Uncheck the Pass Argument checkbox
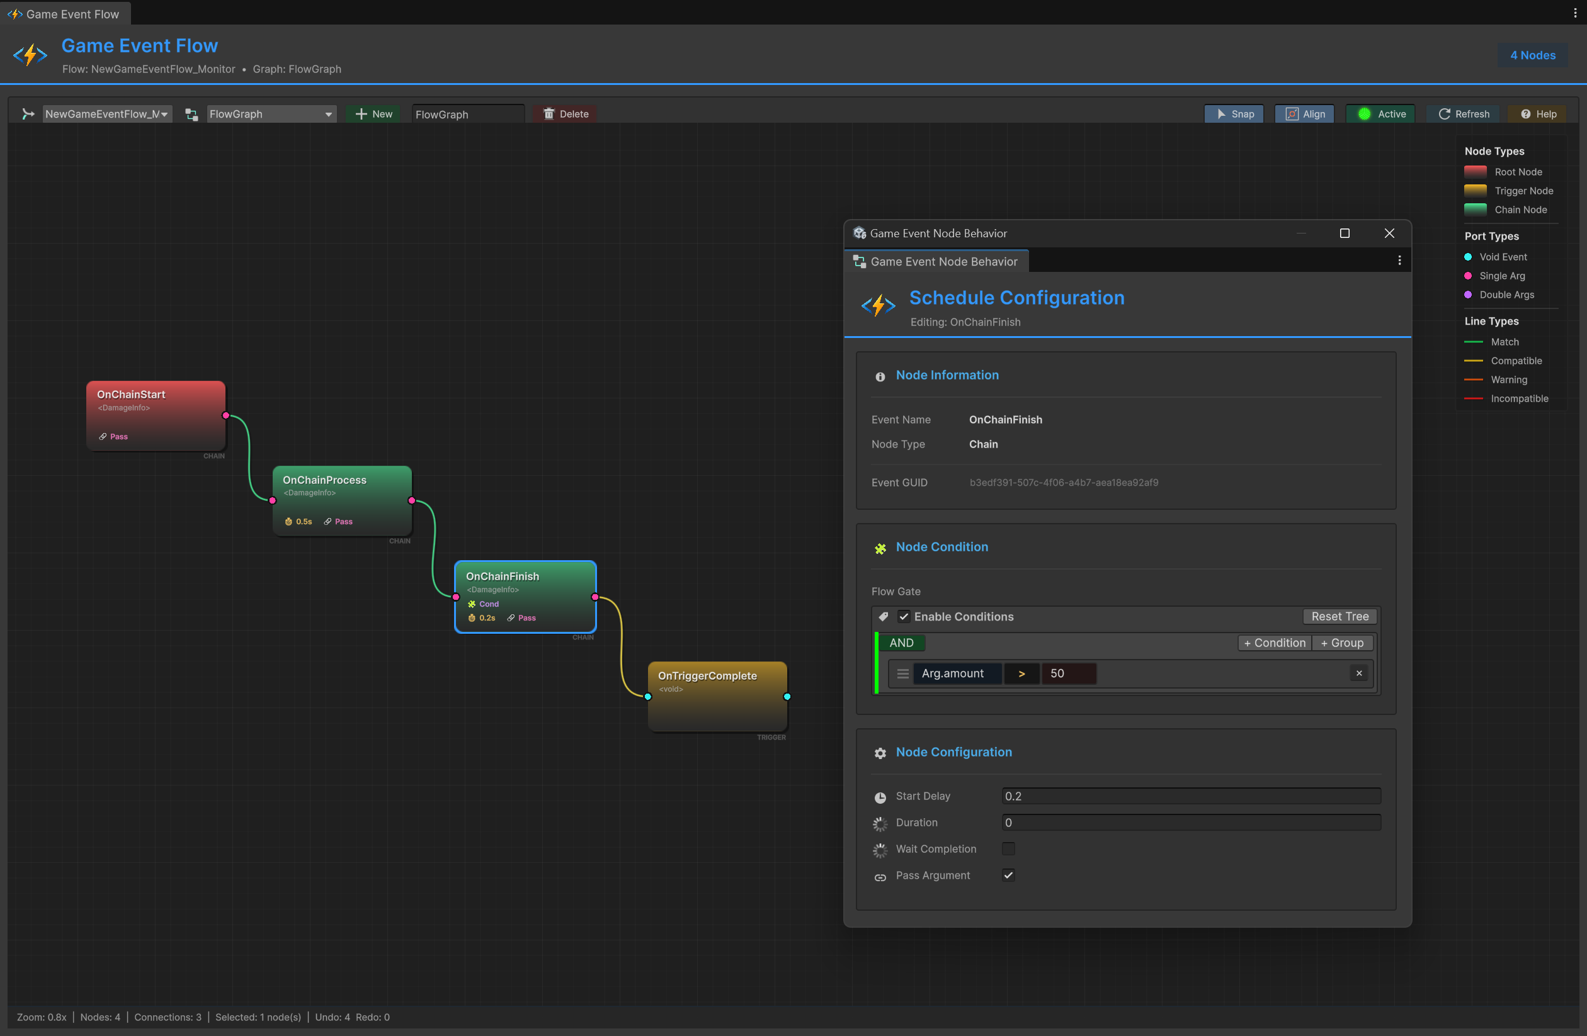The width and height of the screenshot is (1587, 1036). click(1008, 876)
